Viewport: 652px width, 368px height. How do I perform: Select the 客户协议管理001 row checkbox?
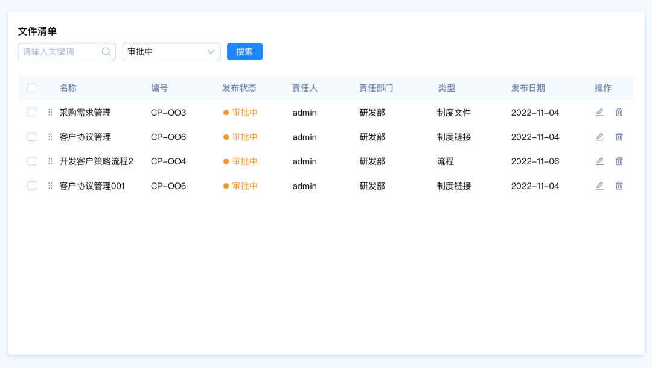[x=32, y=186]
